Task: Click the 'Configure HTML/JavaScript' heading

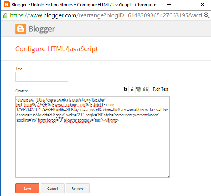Action: coord(57,49)
